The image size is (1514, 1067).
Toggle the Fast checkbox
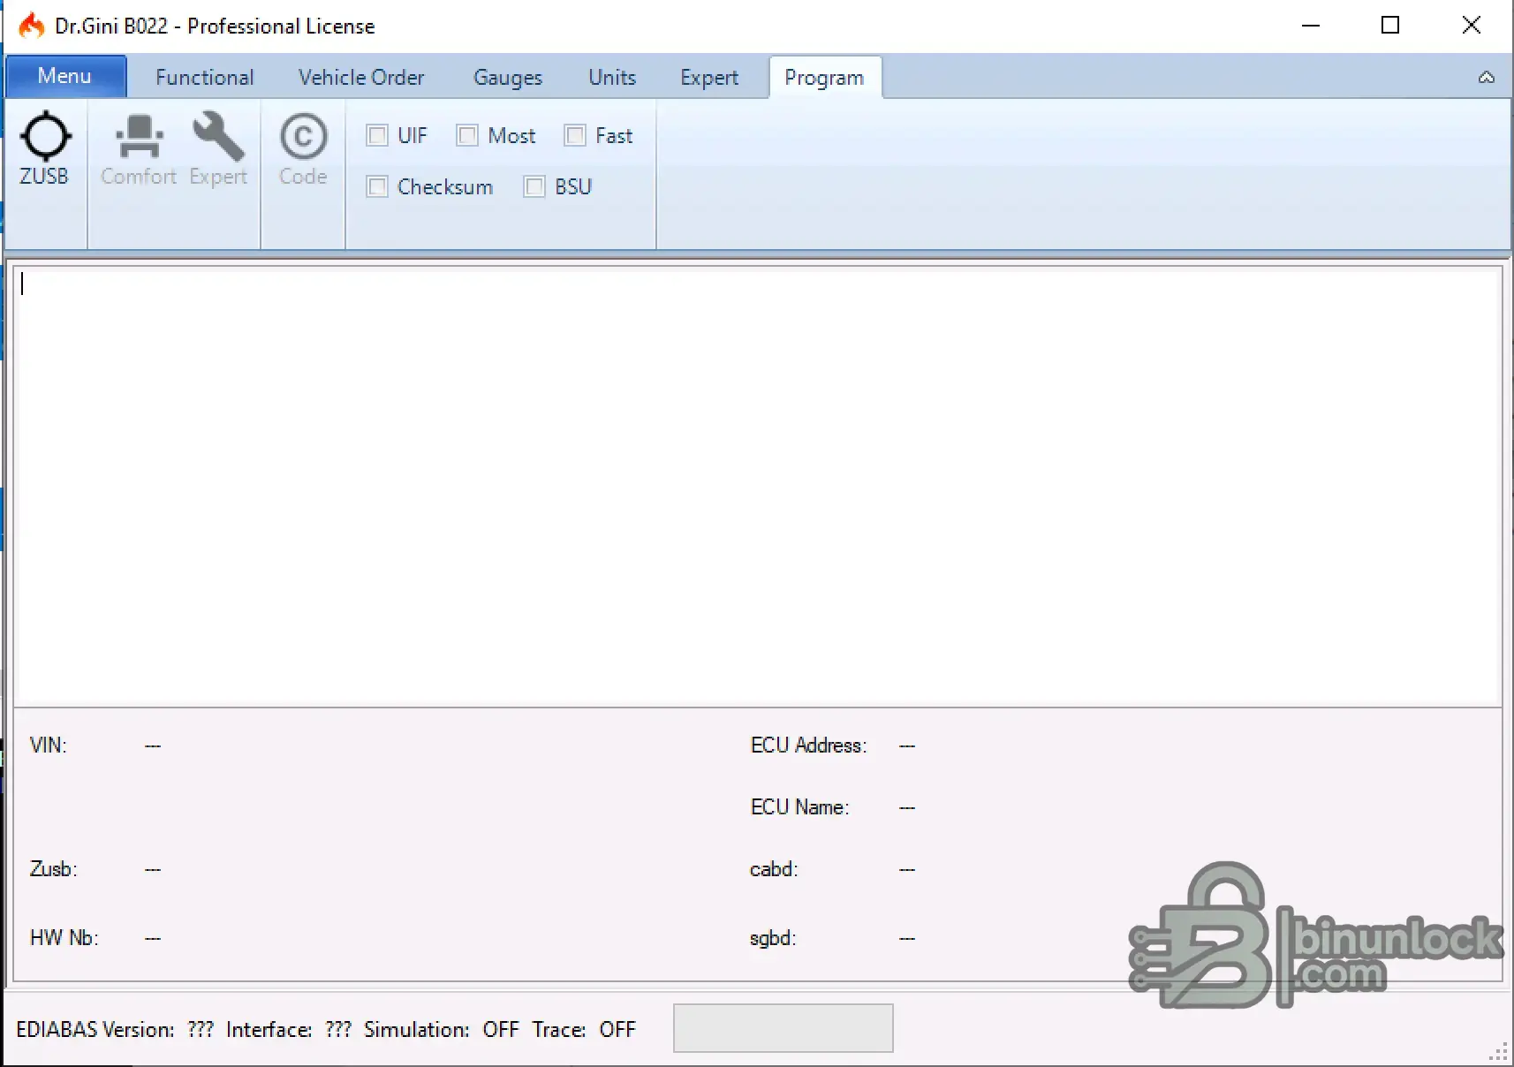575,135
